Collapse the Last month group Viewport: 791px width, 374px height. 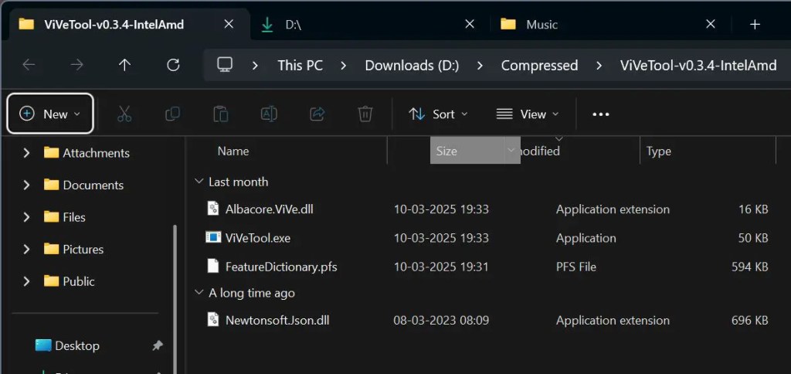pyautogui.click(x=199, y=182)
